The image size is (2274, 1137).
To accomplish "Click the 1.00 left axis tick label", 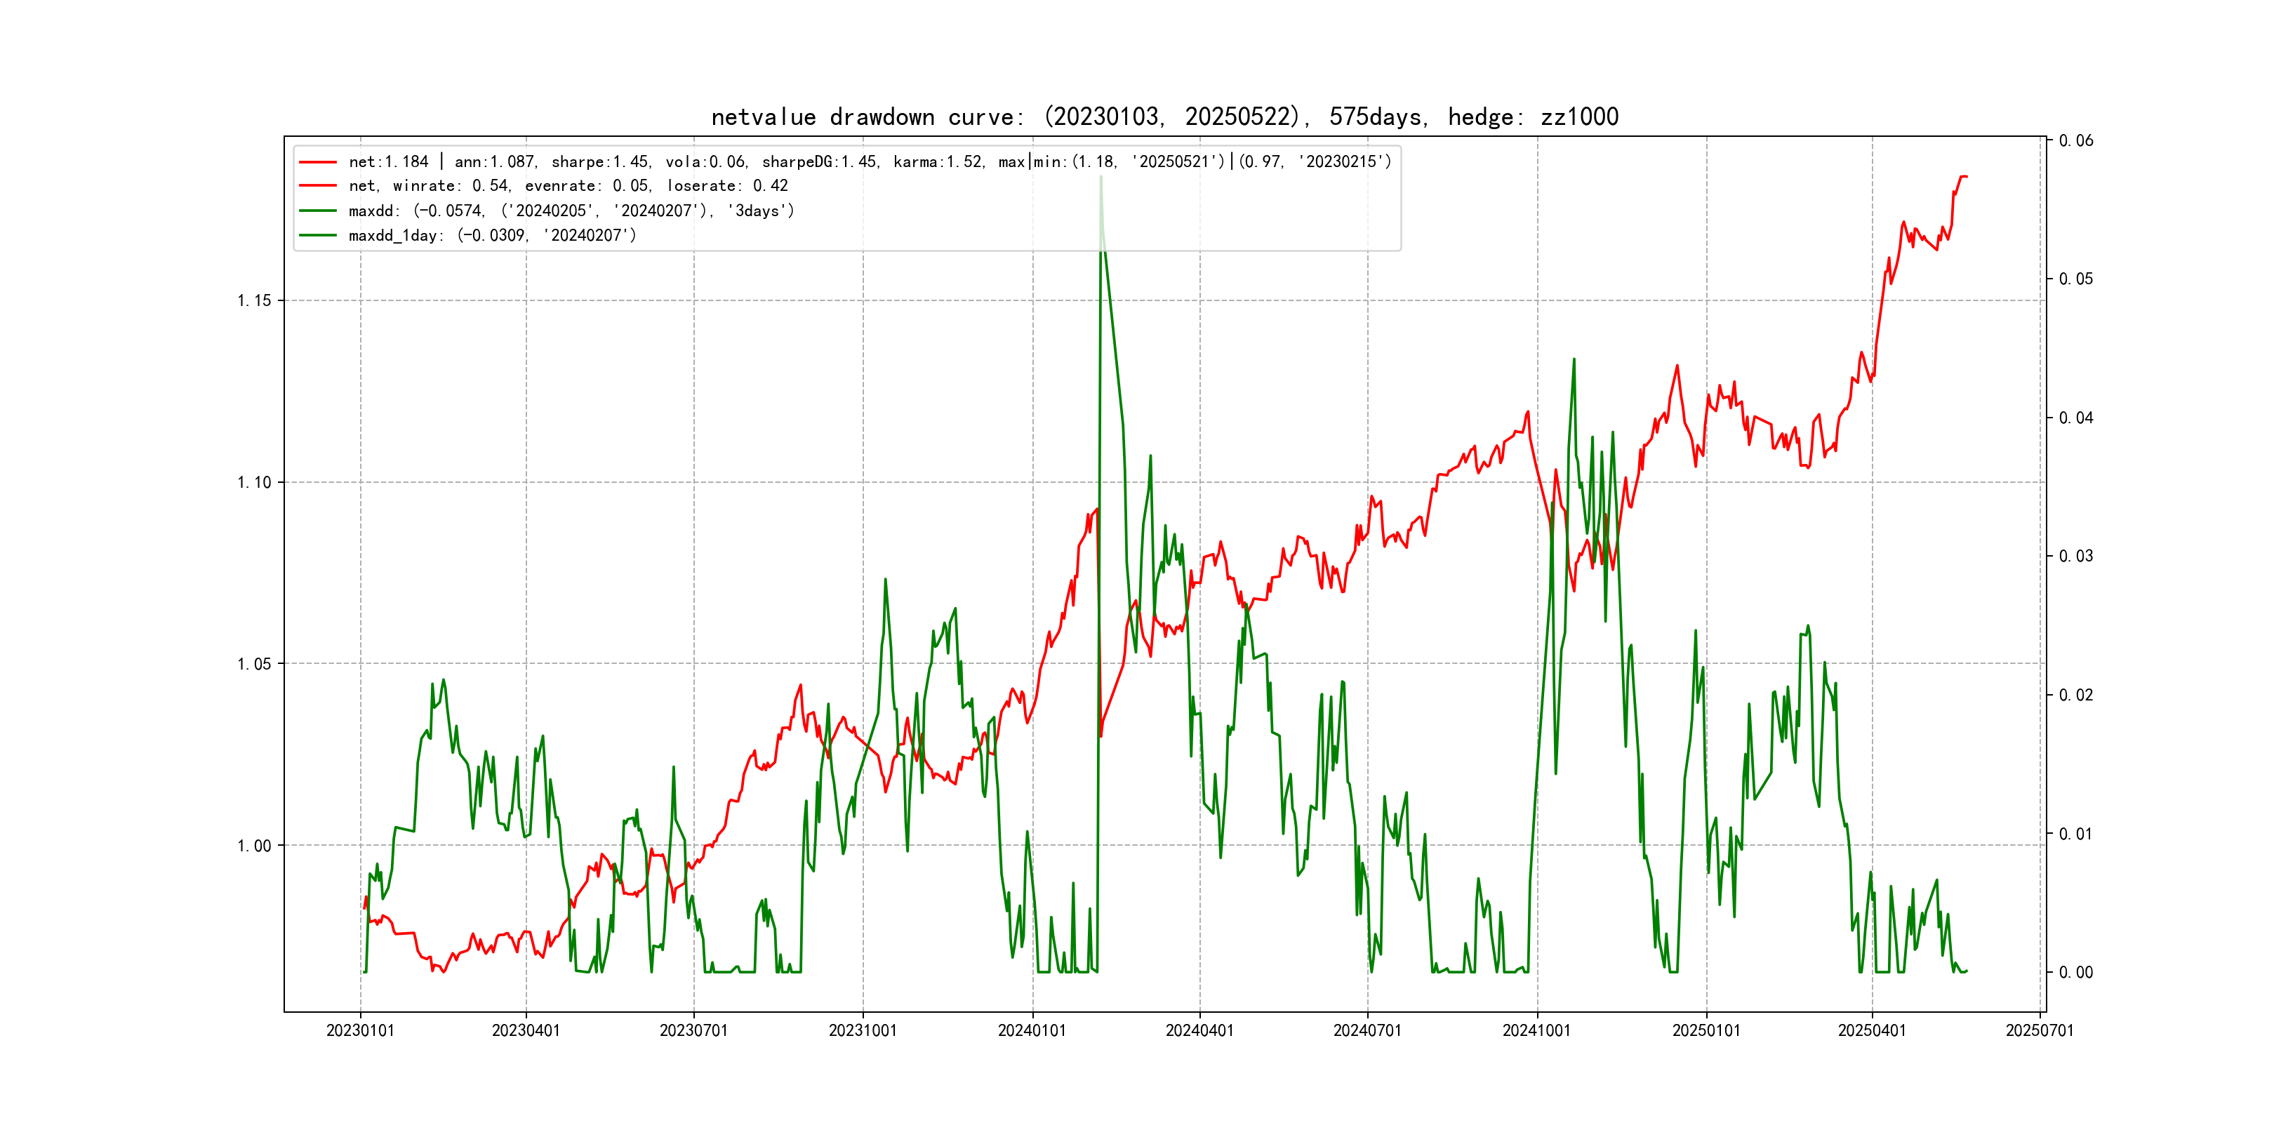I will [x=254, y=846].
